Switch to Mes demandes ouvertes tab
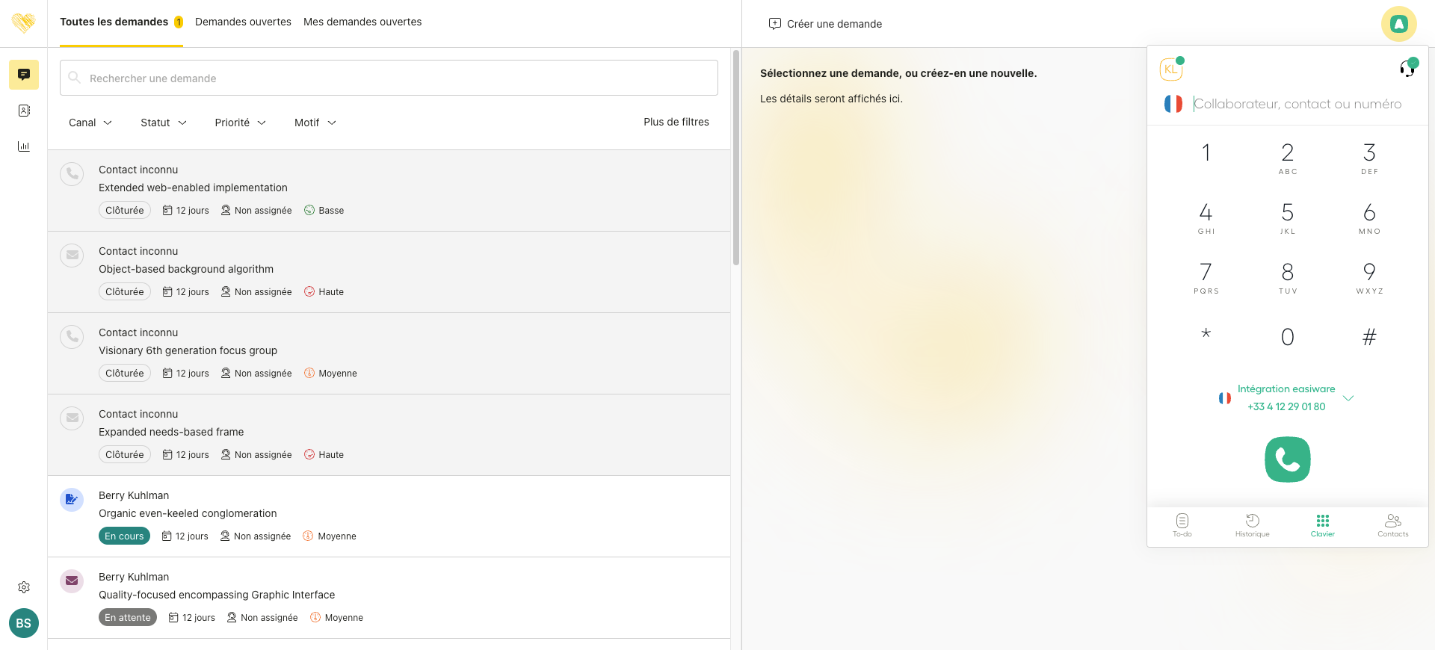 [362, 22]
